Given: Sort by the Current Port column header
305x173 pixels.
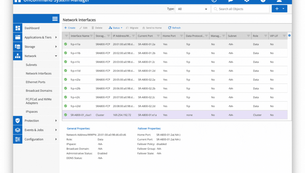Looking at the screenshot, I should pos(145,36).
